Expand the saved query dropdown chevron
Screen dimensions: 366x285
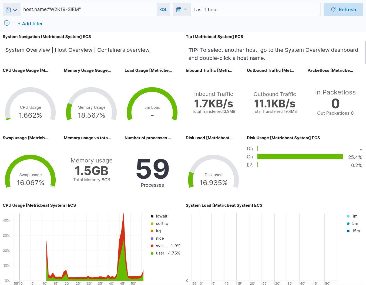tap(15, 9)
